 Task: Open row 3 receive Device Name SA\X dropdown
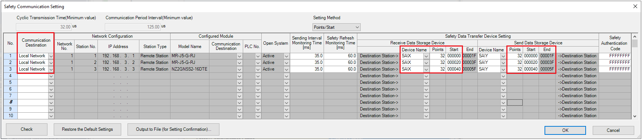click(426, 69)
